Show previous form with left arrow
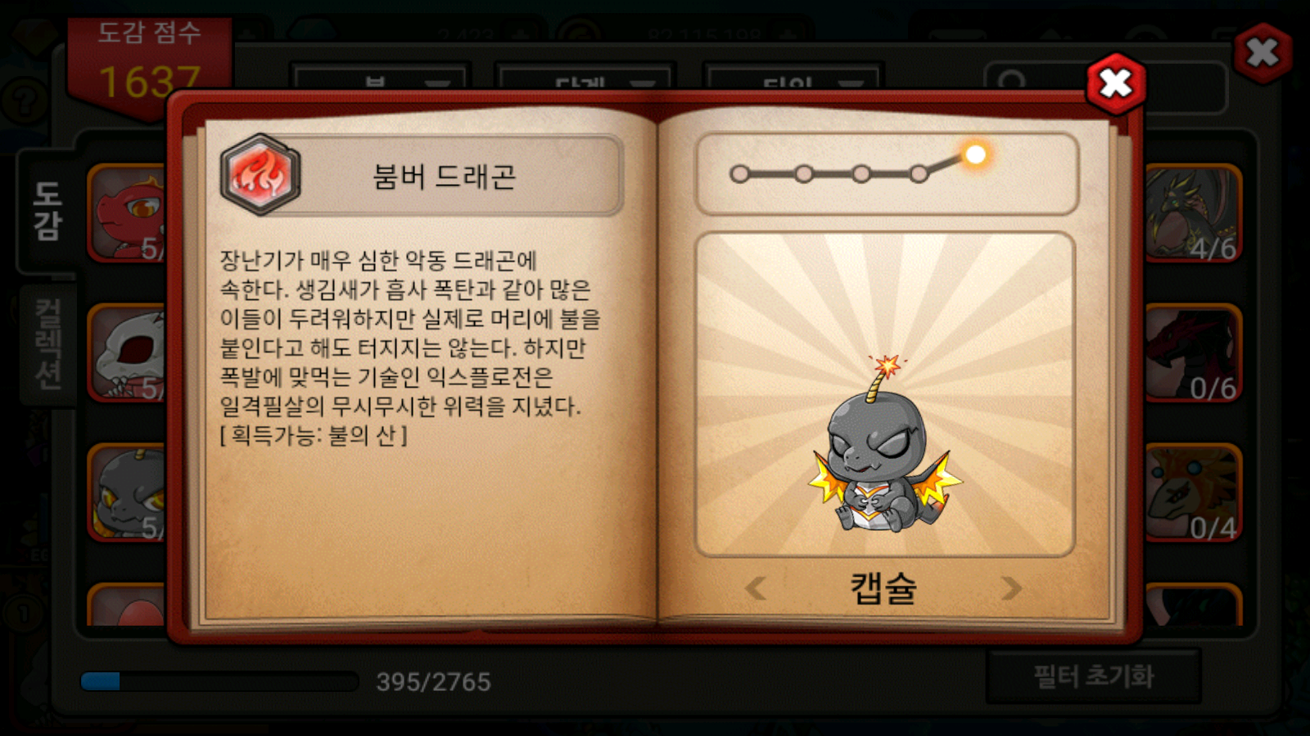This screenshot has height=736, width=1310. [x=756, y=588]
